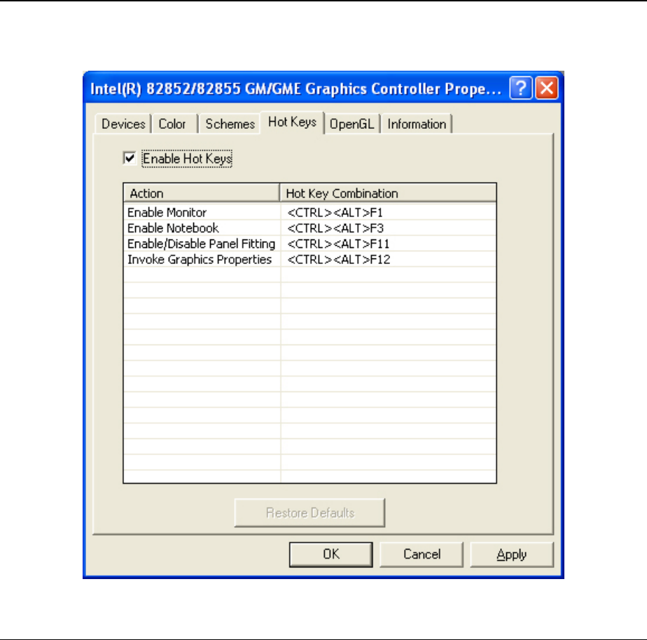Close the Graphics Controller Properties dialog

pyautogui.click(x=547, y=88)
